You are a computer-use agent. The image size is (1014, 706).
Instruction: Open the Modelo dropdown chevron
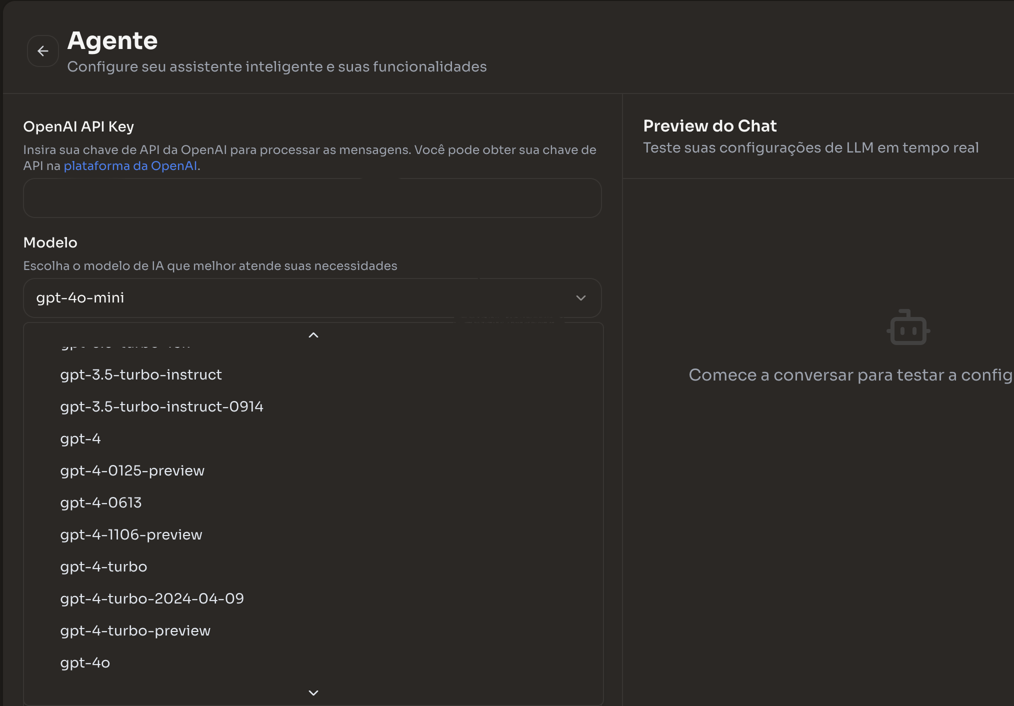580,298
